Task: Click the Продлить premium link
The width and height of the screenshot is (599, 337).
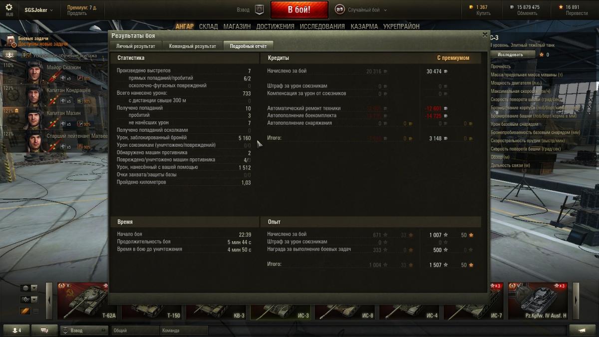Action: point(77,13)
